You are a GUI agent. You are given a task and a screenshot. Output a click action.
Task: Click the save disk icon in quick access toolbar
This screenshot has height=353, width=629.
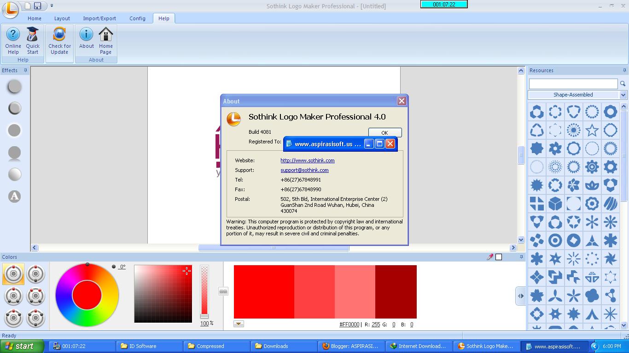tap(37, 6)
